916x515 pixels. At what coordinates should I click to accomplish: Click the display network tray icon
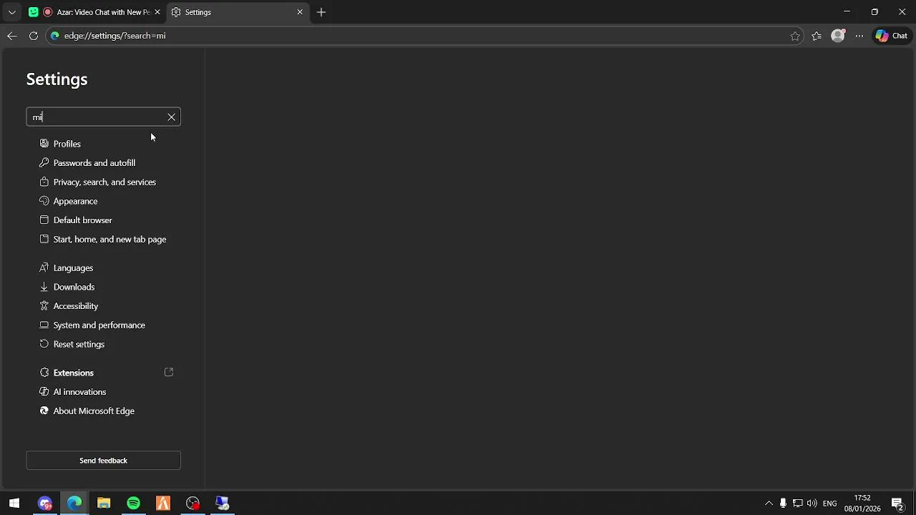[x=798, y=504]
